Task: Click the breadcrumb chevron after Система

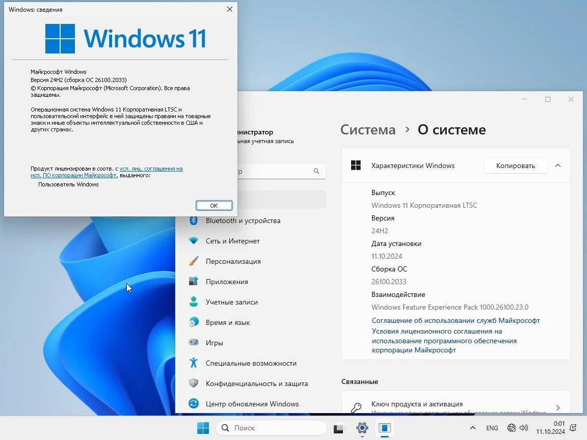Action: tap(407, 129)
